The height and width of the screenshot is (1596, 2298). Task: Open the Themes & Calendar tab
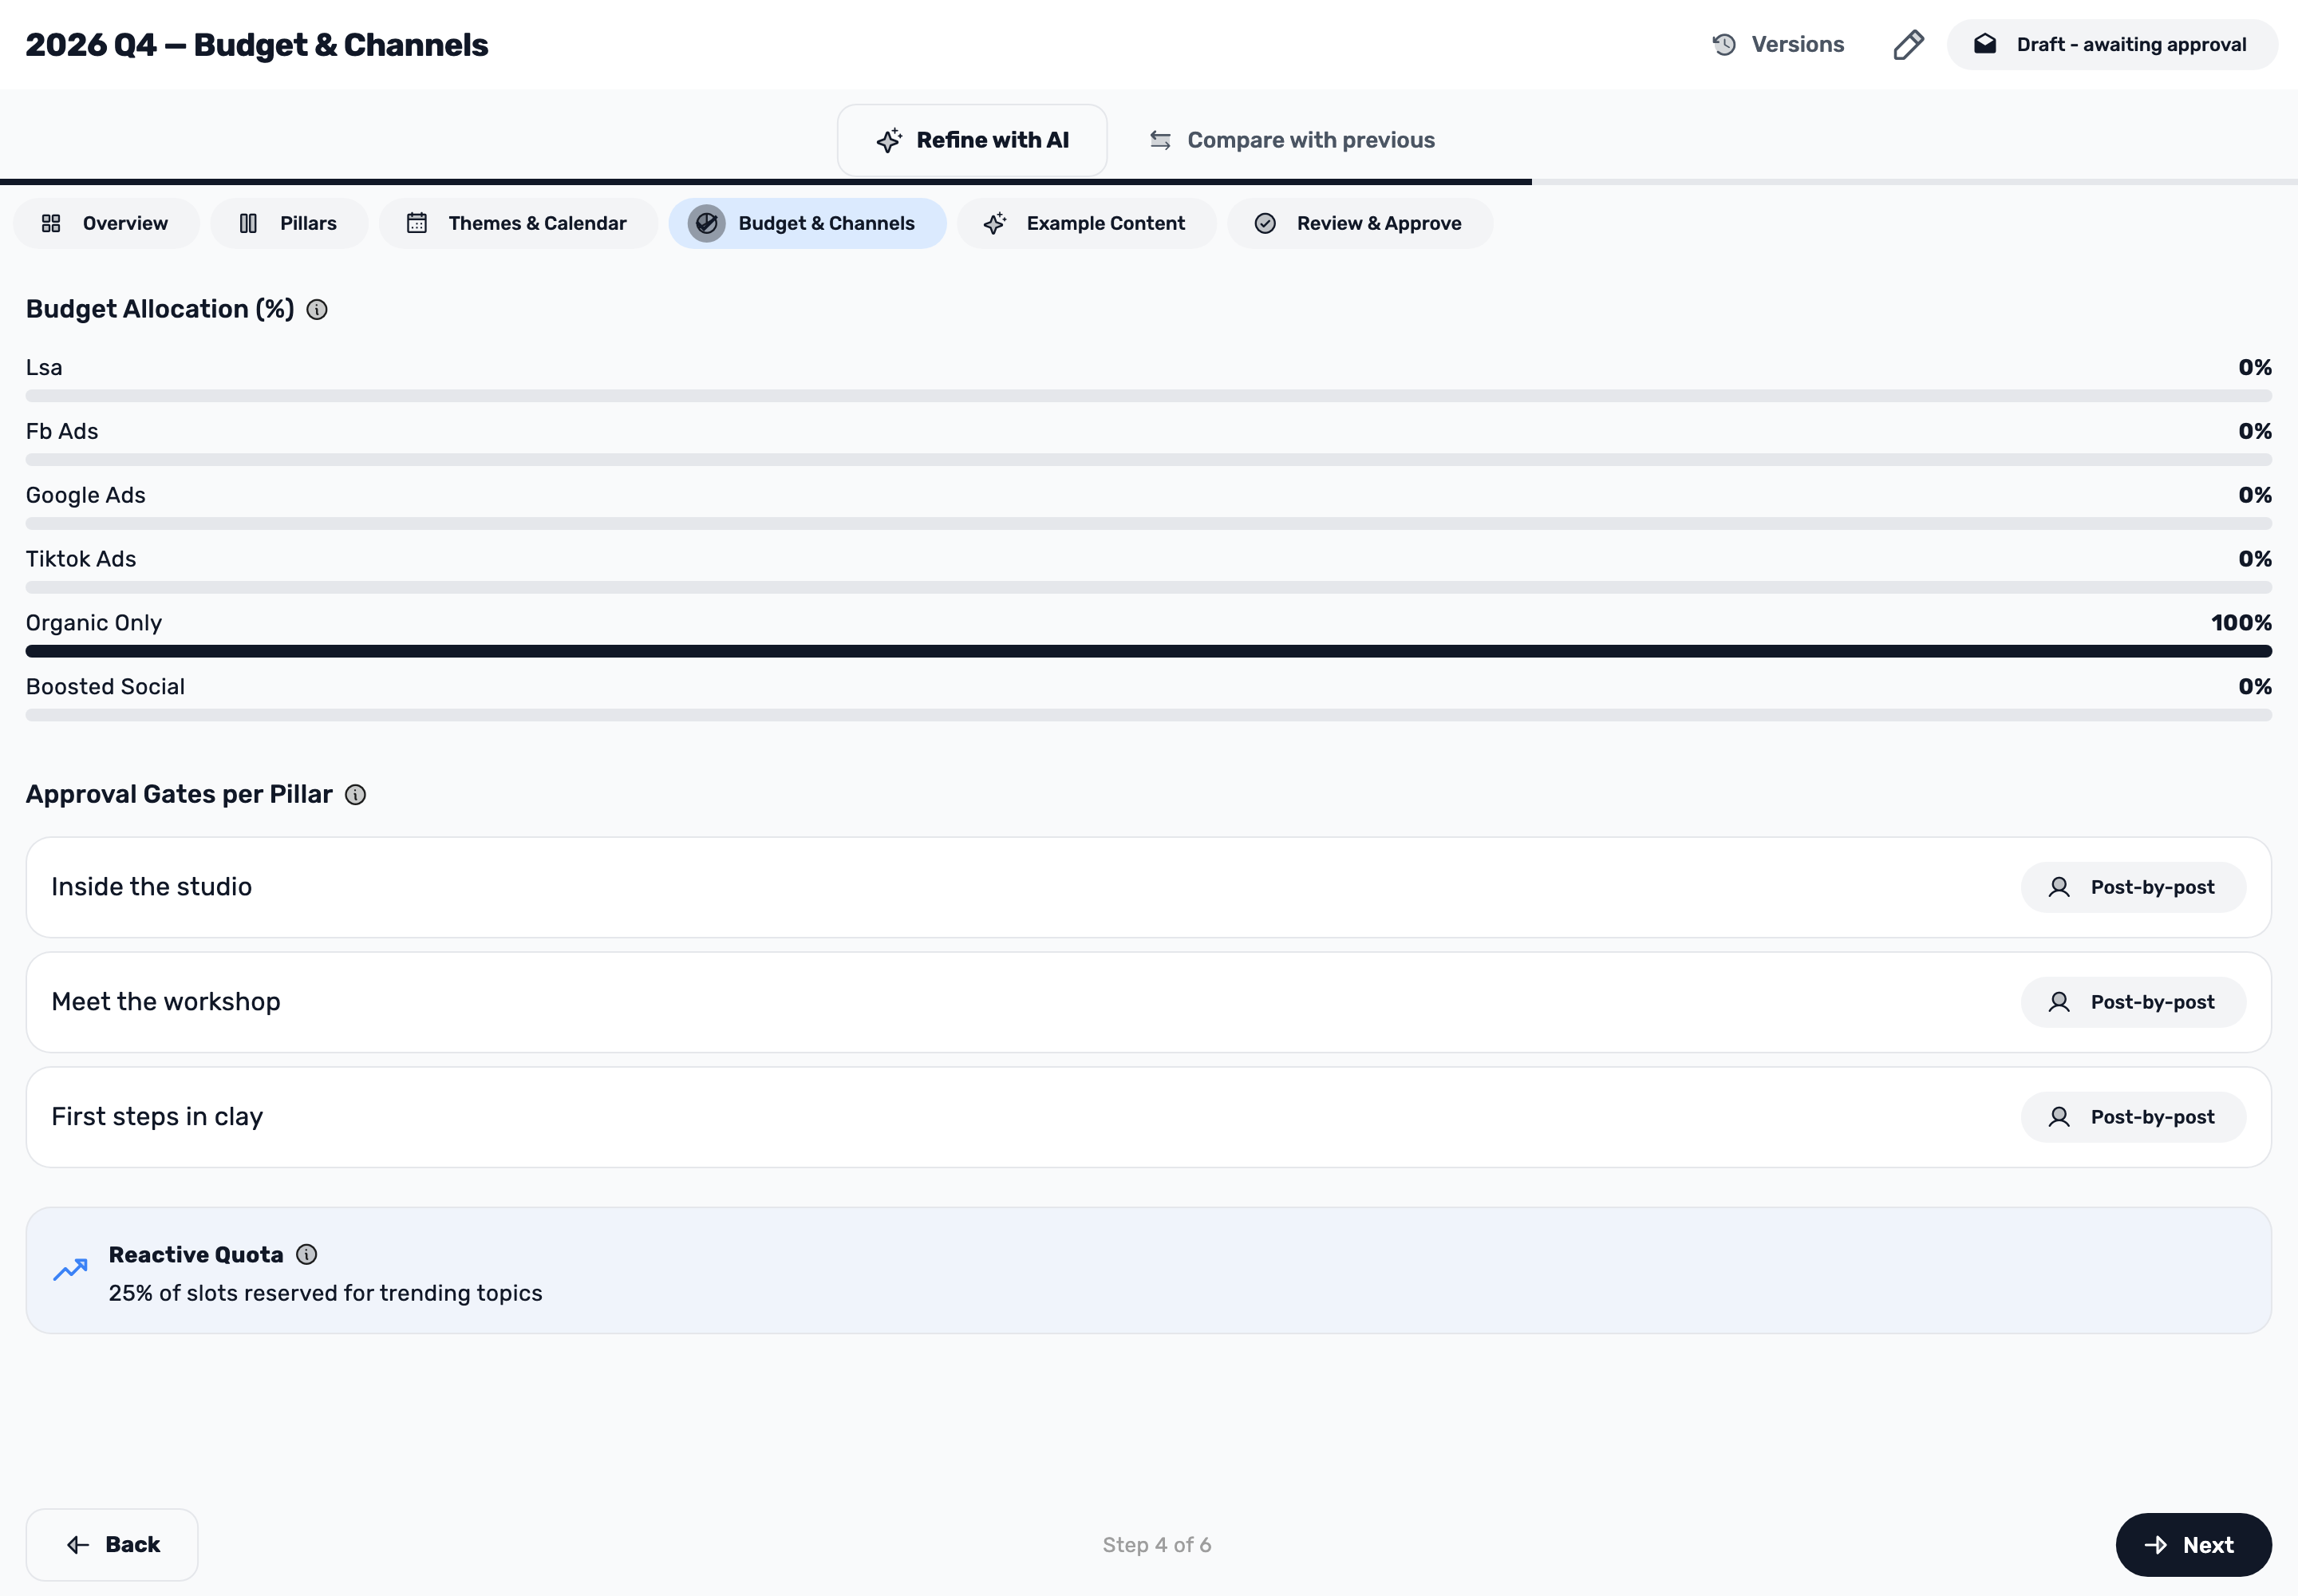click(518, 223)
